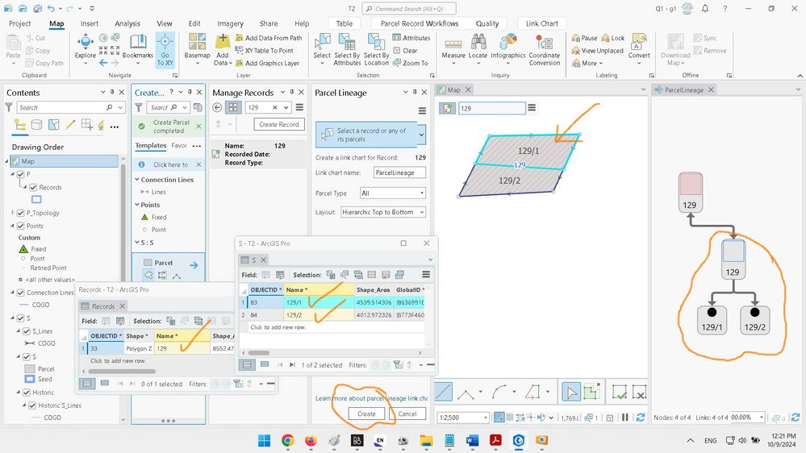Switch to ParcelLineage view tab
Image resolution: width=806 pixels, height=453 pixels.
point(683,90)
